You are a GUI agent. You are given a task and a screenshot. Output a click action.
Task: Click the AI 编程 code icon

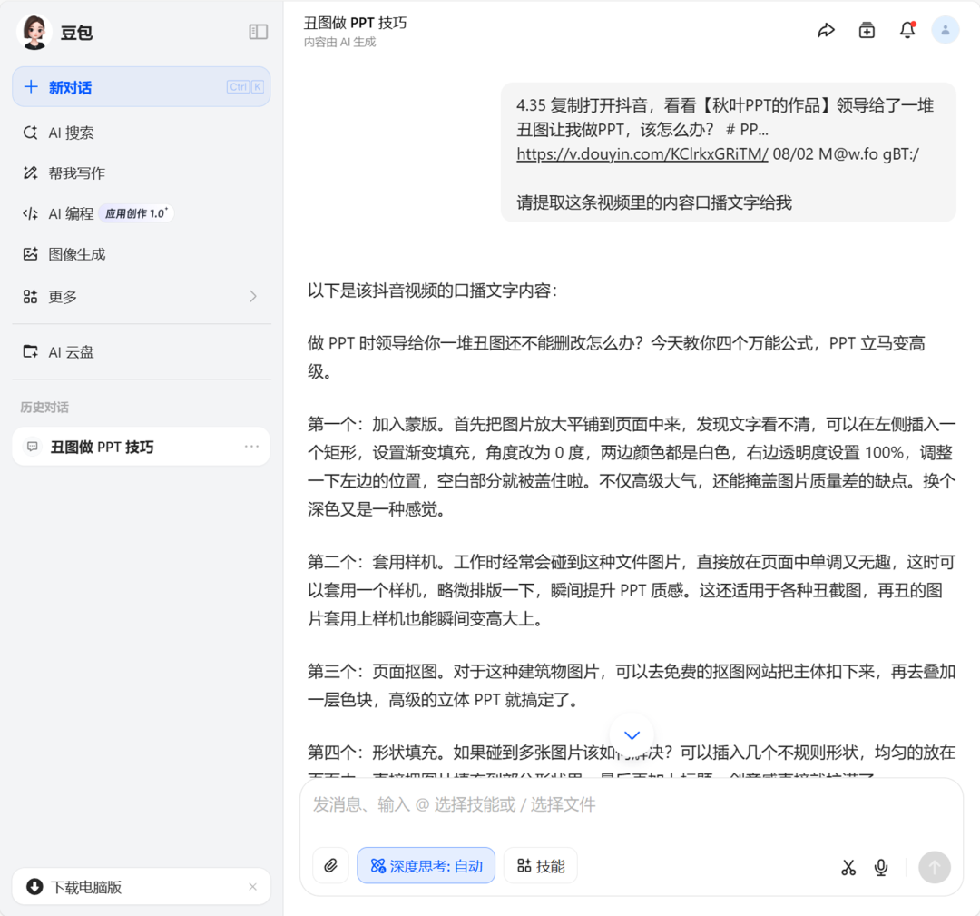point(30,213)
